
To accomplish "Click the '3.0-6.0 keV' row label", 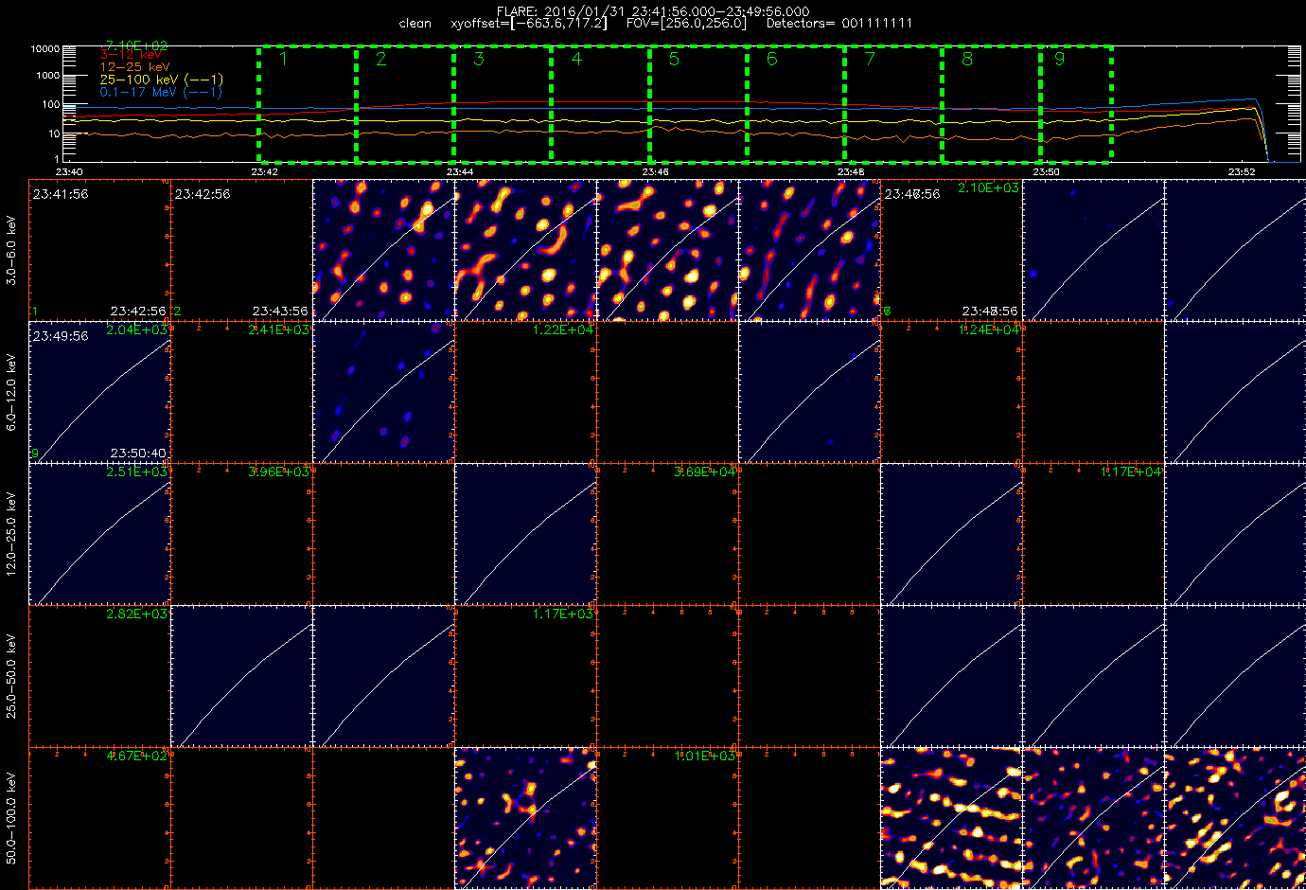I will click(11, 250).
